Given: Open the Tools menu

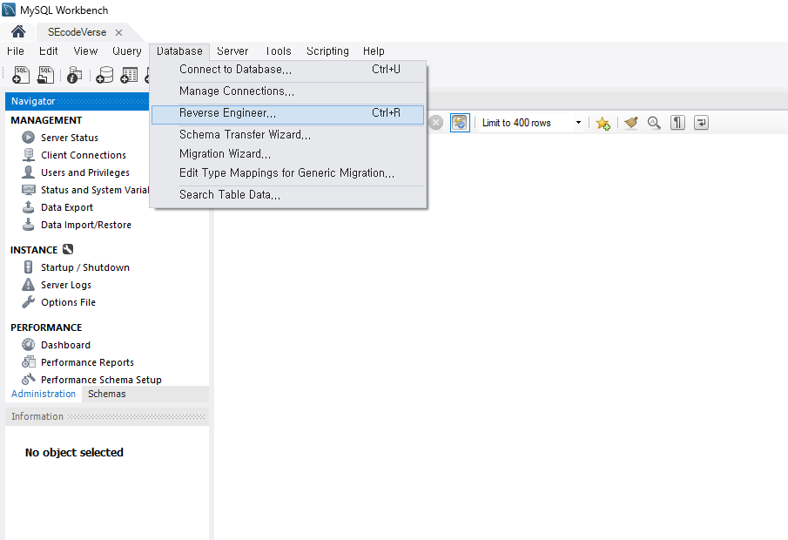Looking at the screenshot, I should (278, 51).
